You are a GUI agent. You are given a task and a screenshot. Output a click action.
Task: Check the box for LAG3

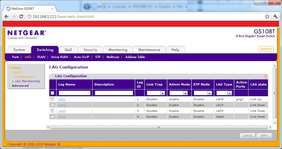pyautogui.click(x=52, y=111)
